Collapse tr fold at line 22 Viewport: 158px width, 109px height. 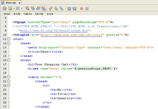pyautogui.click(x=9, y=85)
